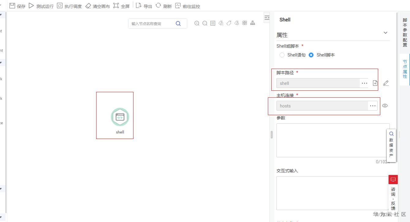Fit the canvas to the view
This screenshot has height=222, width=410.
[213, 23]
